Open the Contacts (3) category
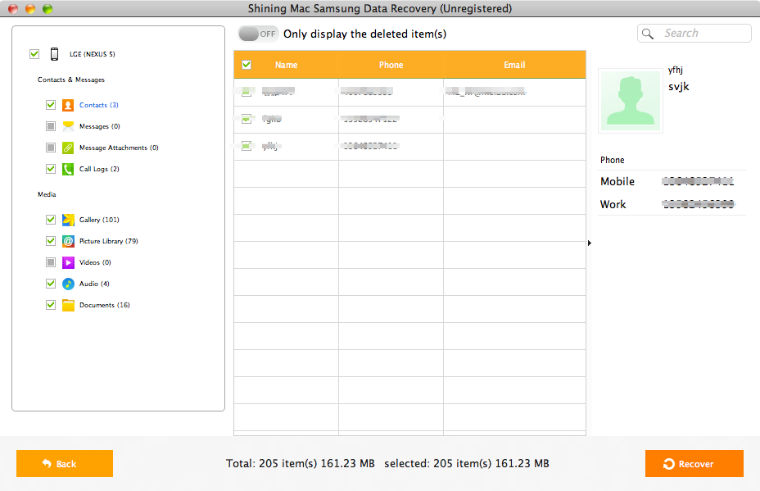 point(99,105)
